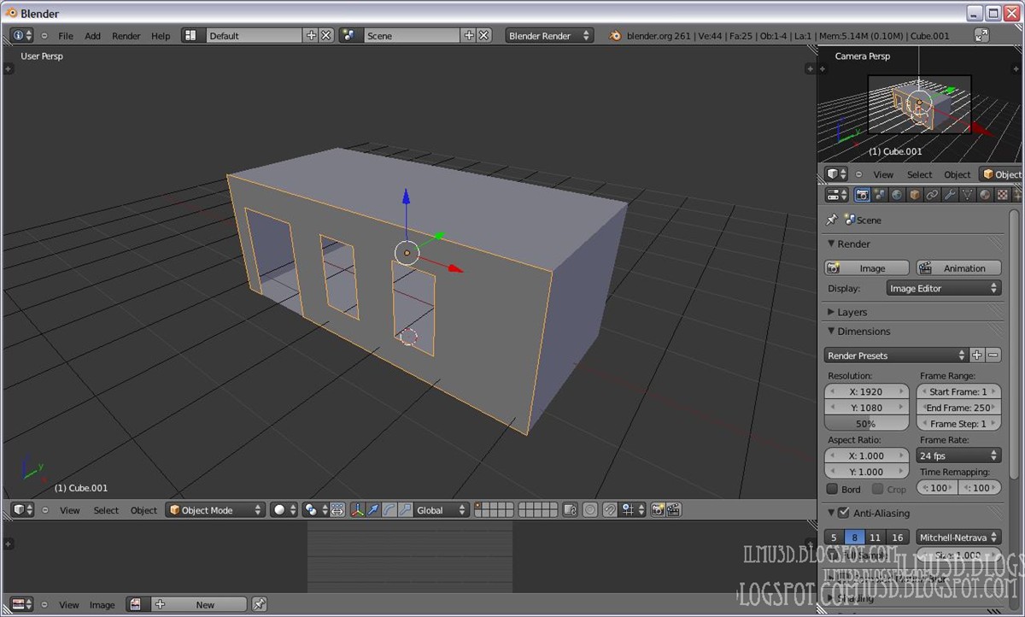Open the viewport shading mode dropdown
The width and height of the screenshot is (1025, 617).
284,510
